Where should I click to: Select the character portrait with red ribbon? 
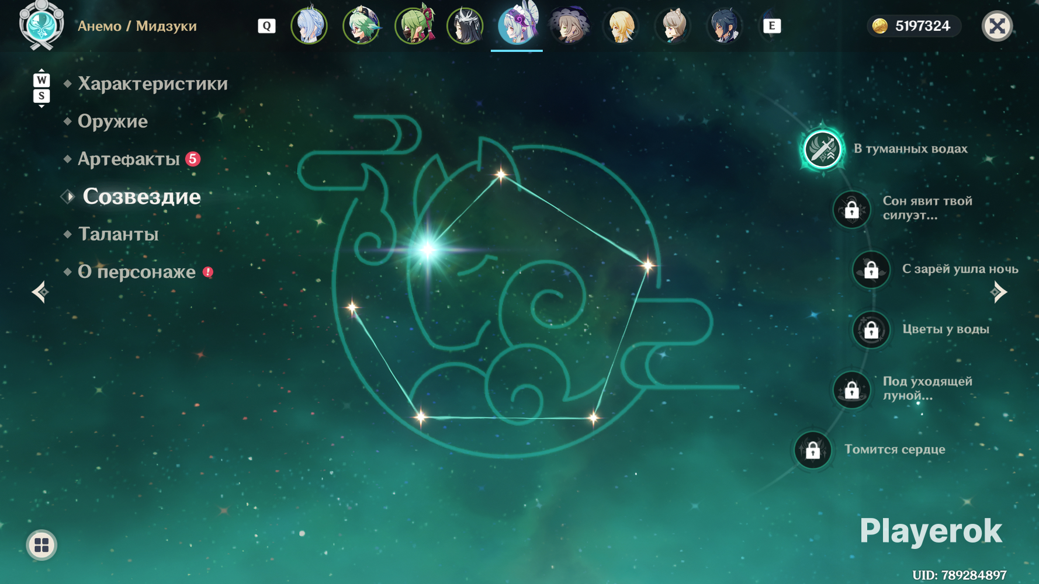point(414,26)
